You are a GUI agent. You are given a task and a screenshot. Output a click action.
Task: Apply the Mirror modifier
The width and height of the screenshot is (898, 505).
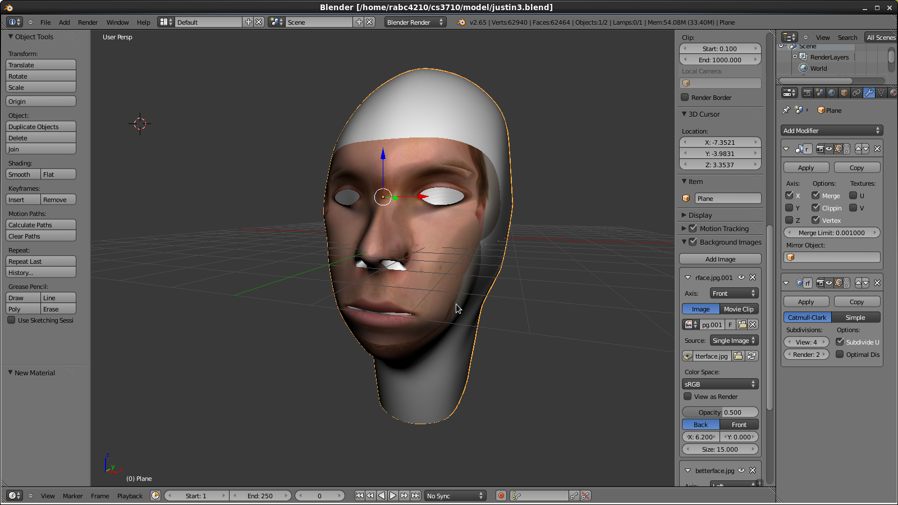click(806, 167)
